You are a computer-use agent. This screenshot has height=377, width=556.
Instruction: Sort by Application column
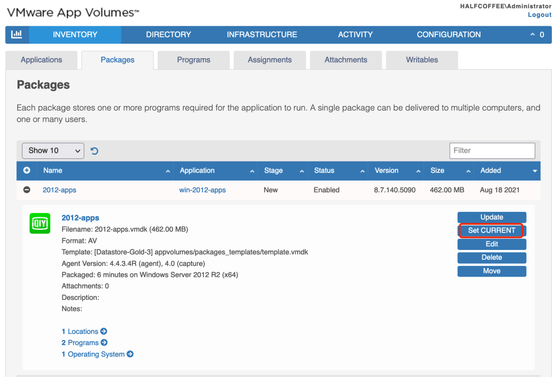point(216,171)
